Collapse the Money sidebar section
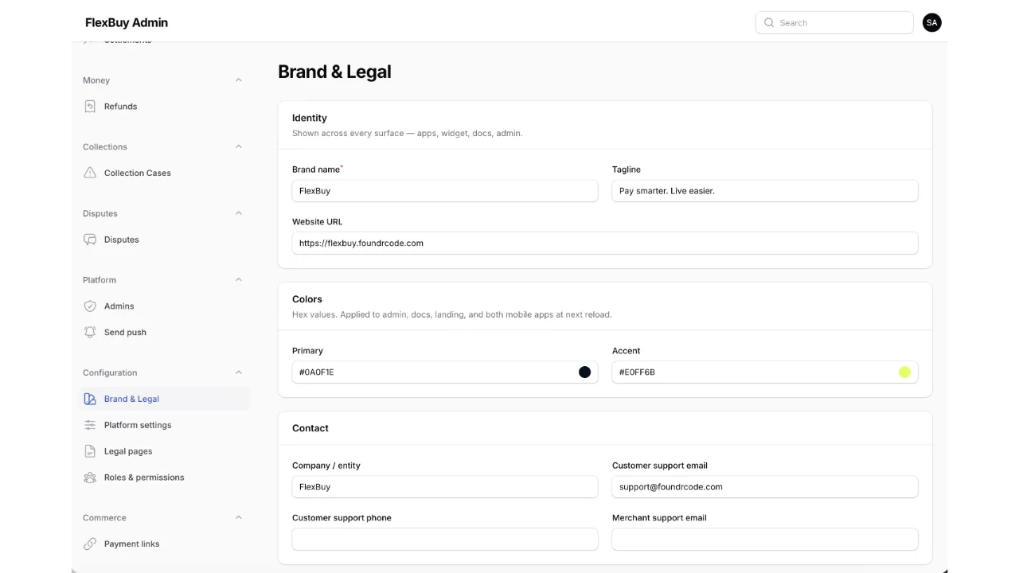The width and height of the screenshot is (1019, 573). 238,80
